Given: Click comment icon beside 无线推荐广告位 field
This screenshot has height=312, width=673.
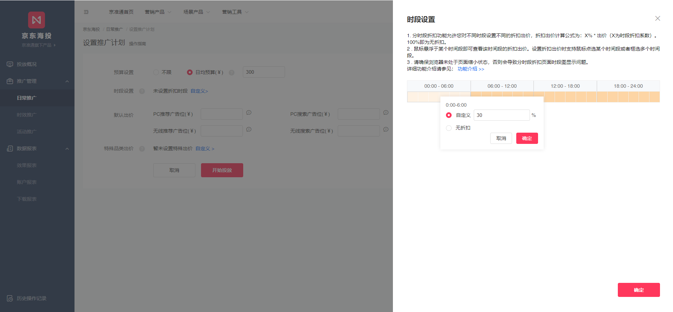Looking at the screenshot, I should pos(249,130).
